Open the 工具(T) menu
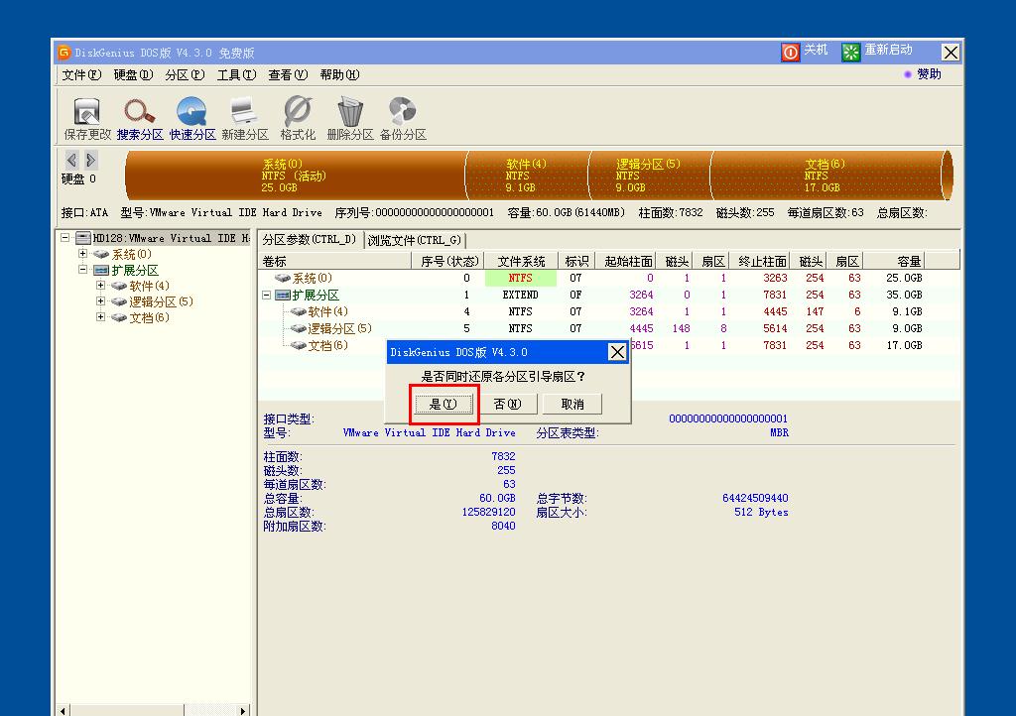1016x716 pixels. (236, 75)
